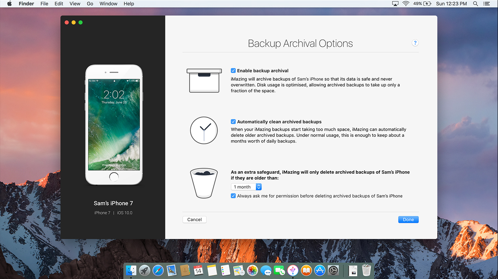
Task: Click the green zoom window button
Action: 81,22
